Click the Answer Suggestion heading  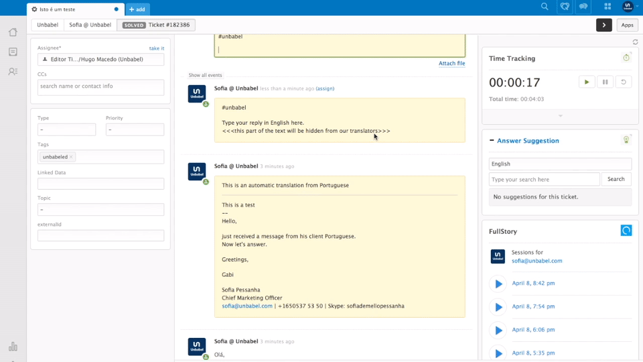(x=528, y=141)
